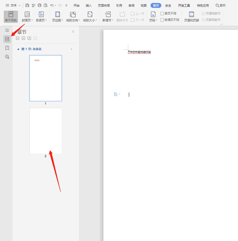Collapse the Section 1 (第 1 节) tree node
Image resolution: width=238 pixels, height=241 pixels.
click(18, 49)
